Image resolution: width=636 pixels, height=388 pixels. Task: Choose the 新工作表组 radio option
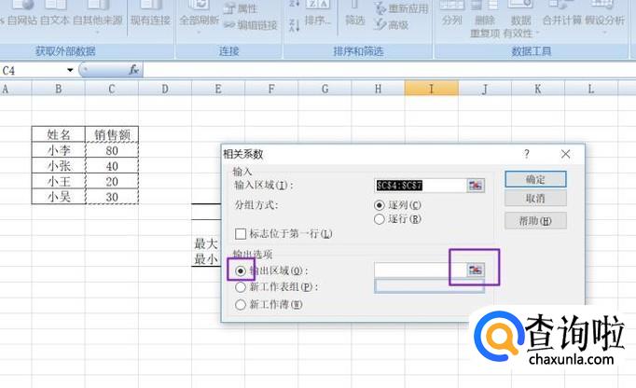click(242, 287)
